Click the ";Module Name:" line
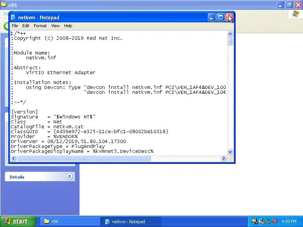This screenshot has height=227, width=303. click(31, 53)
